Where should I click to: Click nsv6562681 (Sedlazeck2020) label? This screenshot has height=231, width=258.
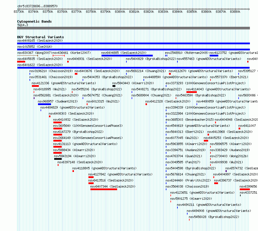(x=56, y=95)
